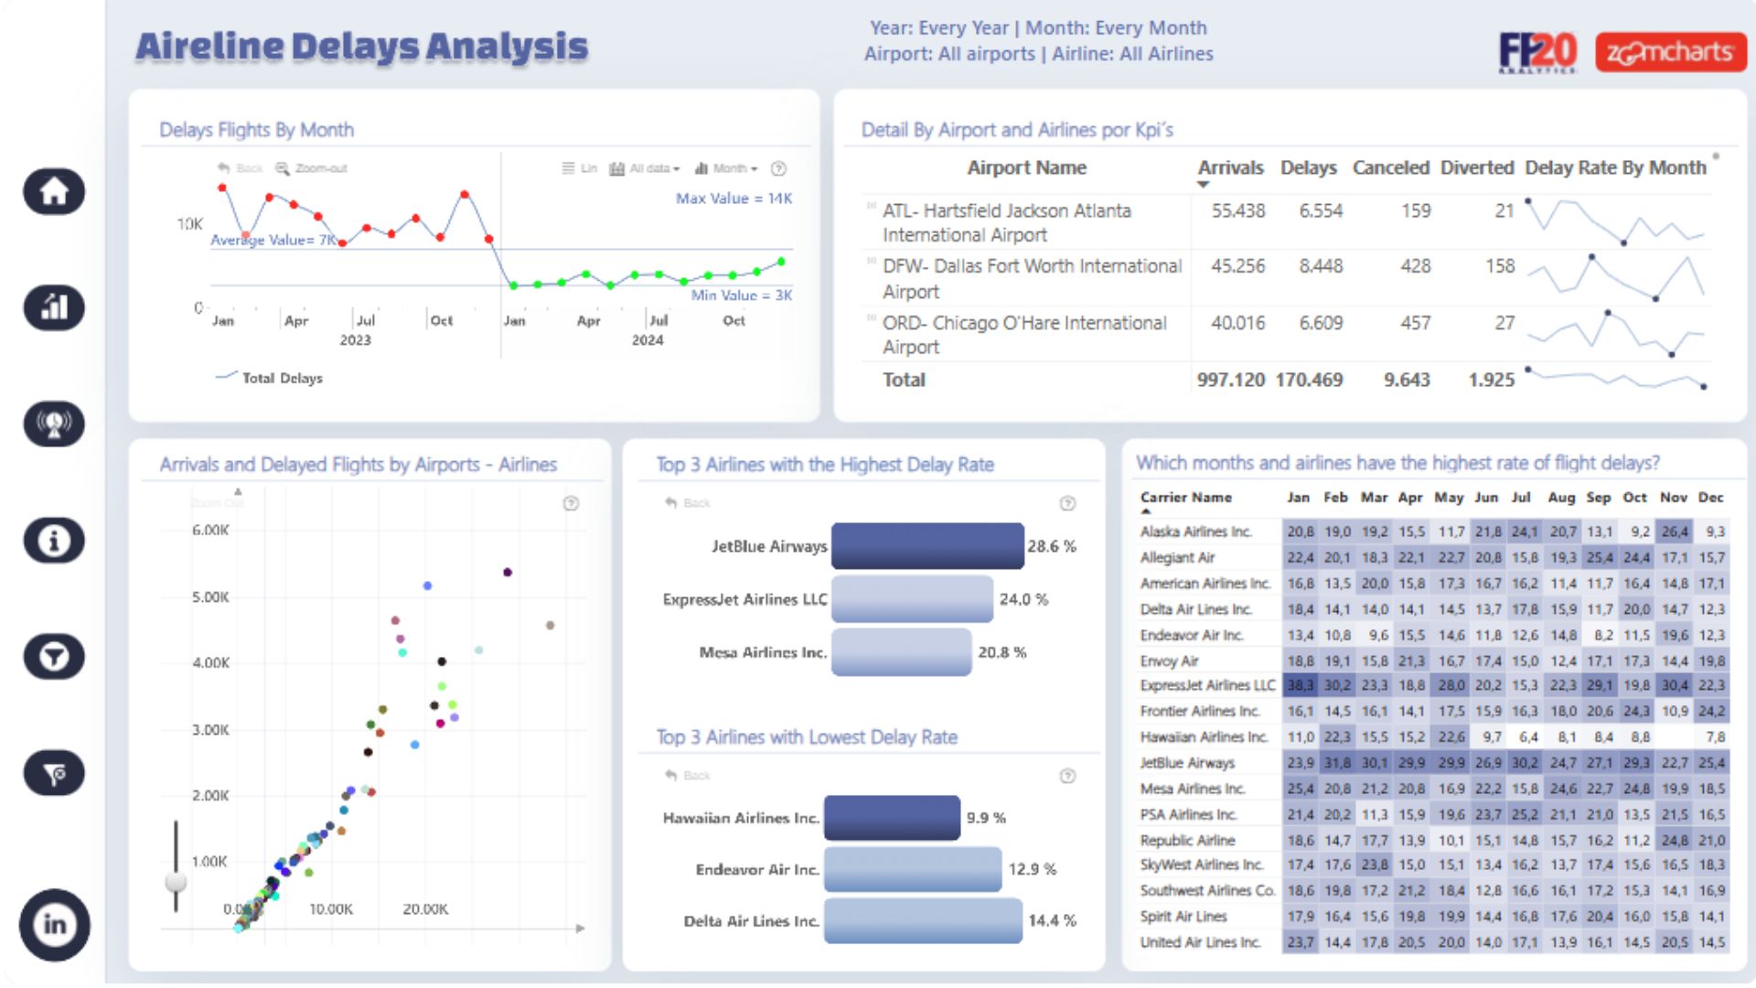The image size is (1756, 988).
Task: Click the ZoomCharts logo link
Action: 1670,52
